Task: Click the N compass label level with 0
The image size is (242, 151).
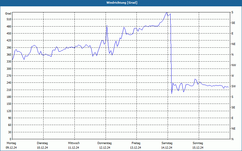Action: (x=232, y=139)
